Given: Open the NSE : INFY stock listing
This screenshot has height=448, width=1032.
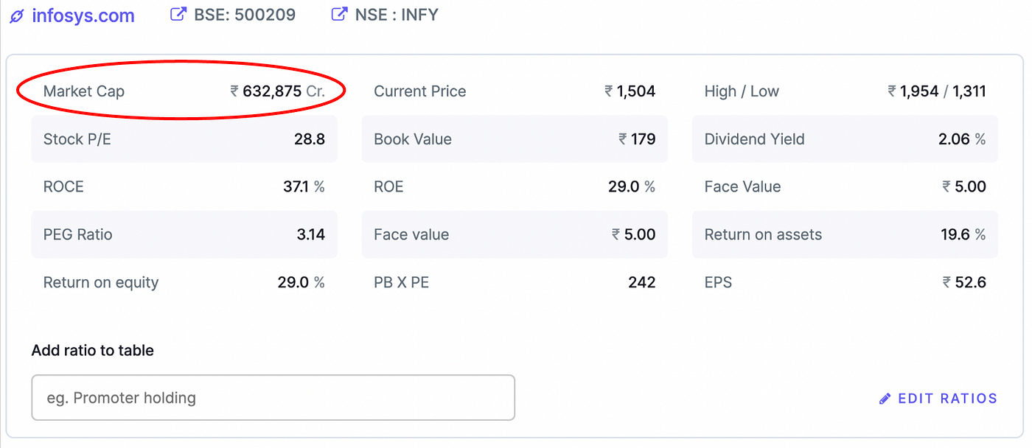Looking at the screenshot, I should tap(395, 14).
